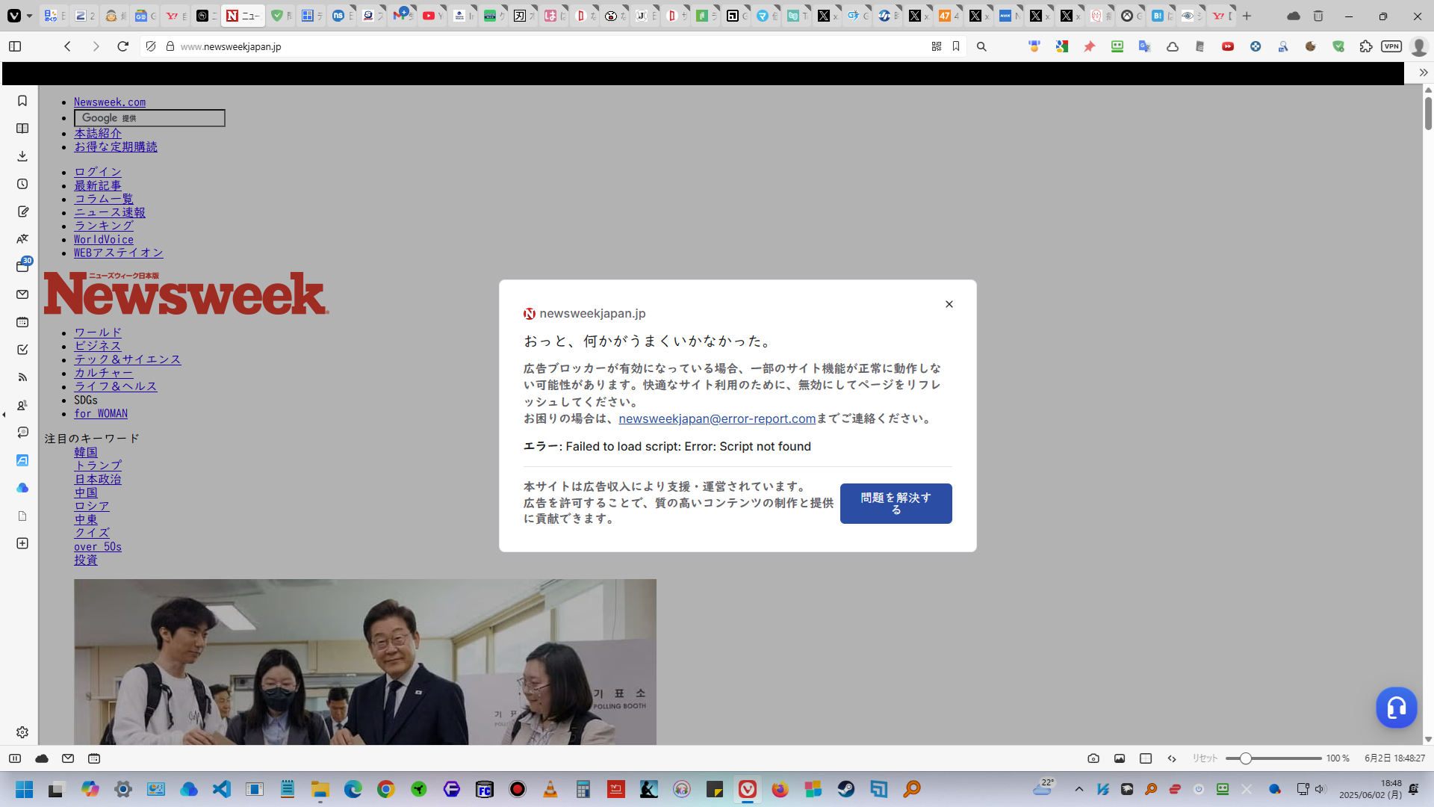Open the Notes panel
Image resolution: width=1434 pixels, height=807 pixels.
pyautogui.click(x=22, y=211)
